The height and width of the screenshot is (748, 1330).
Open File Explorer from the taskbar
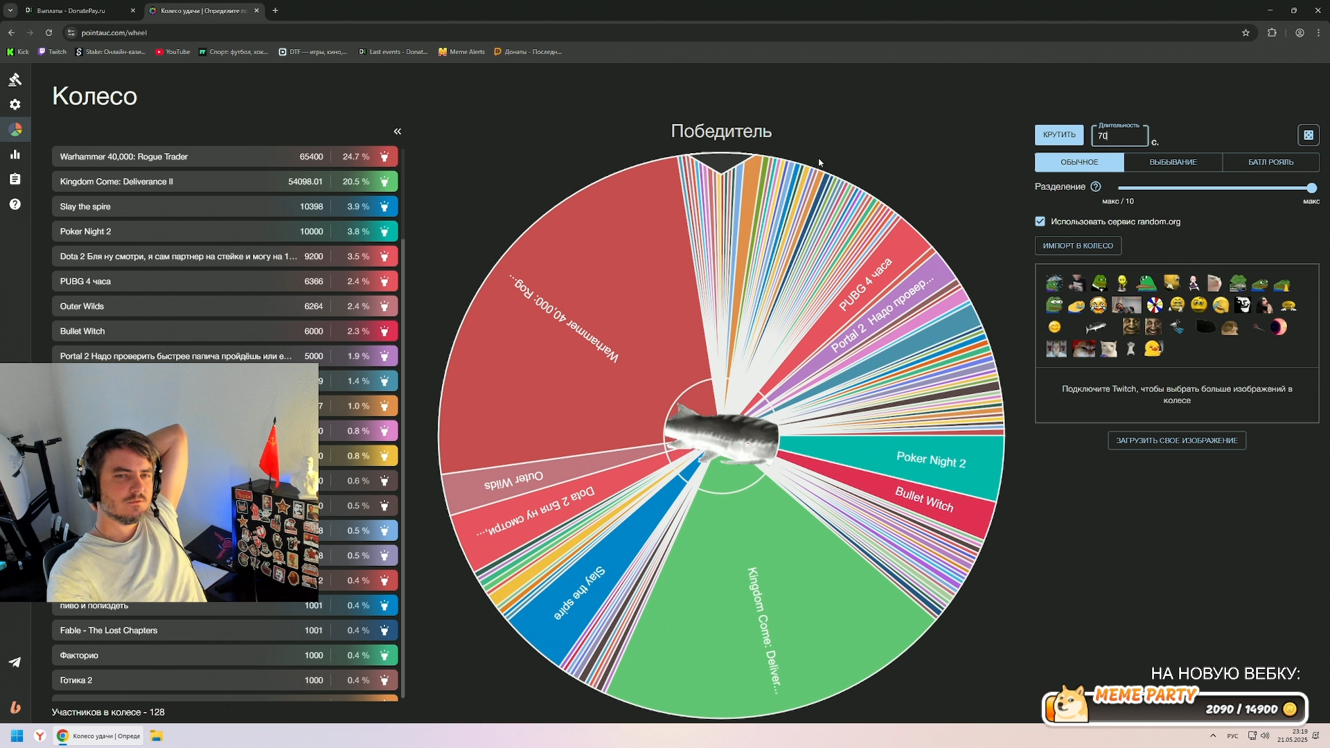point(157,736)
